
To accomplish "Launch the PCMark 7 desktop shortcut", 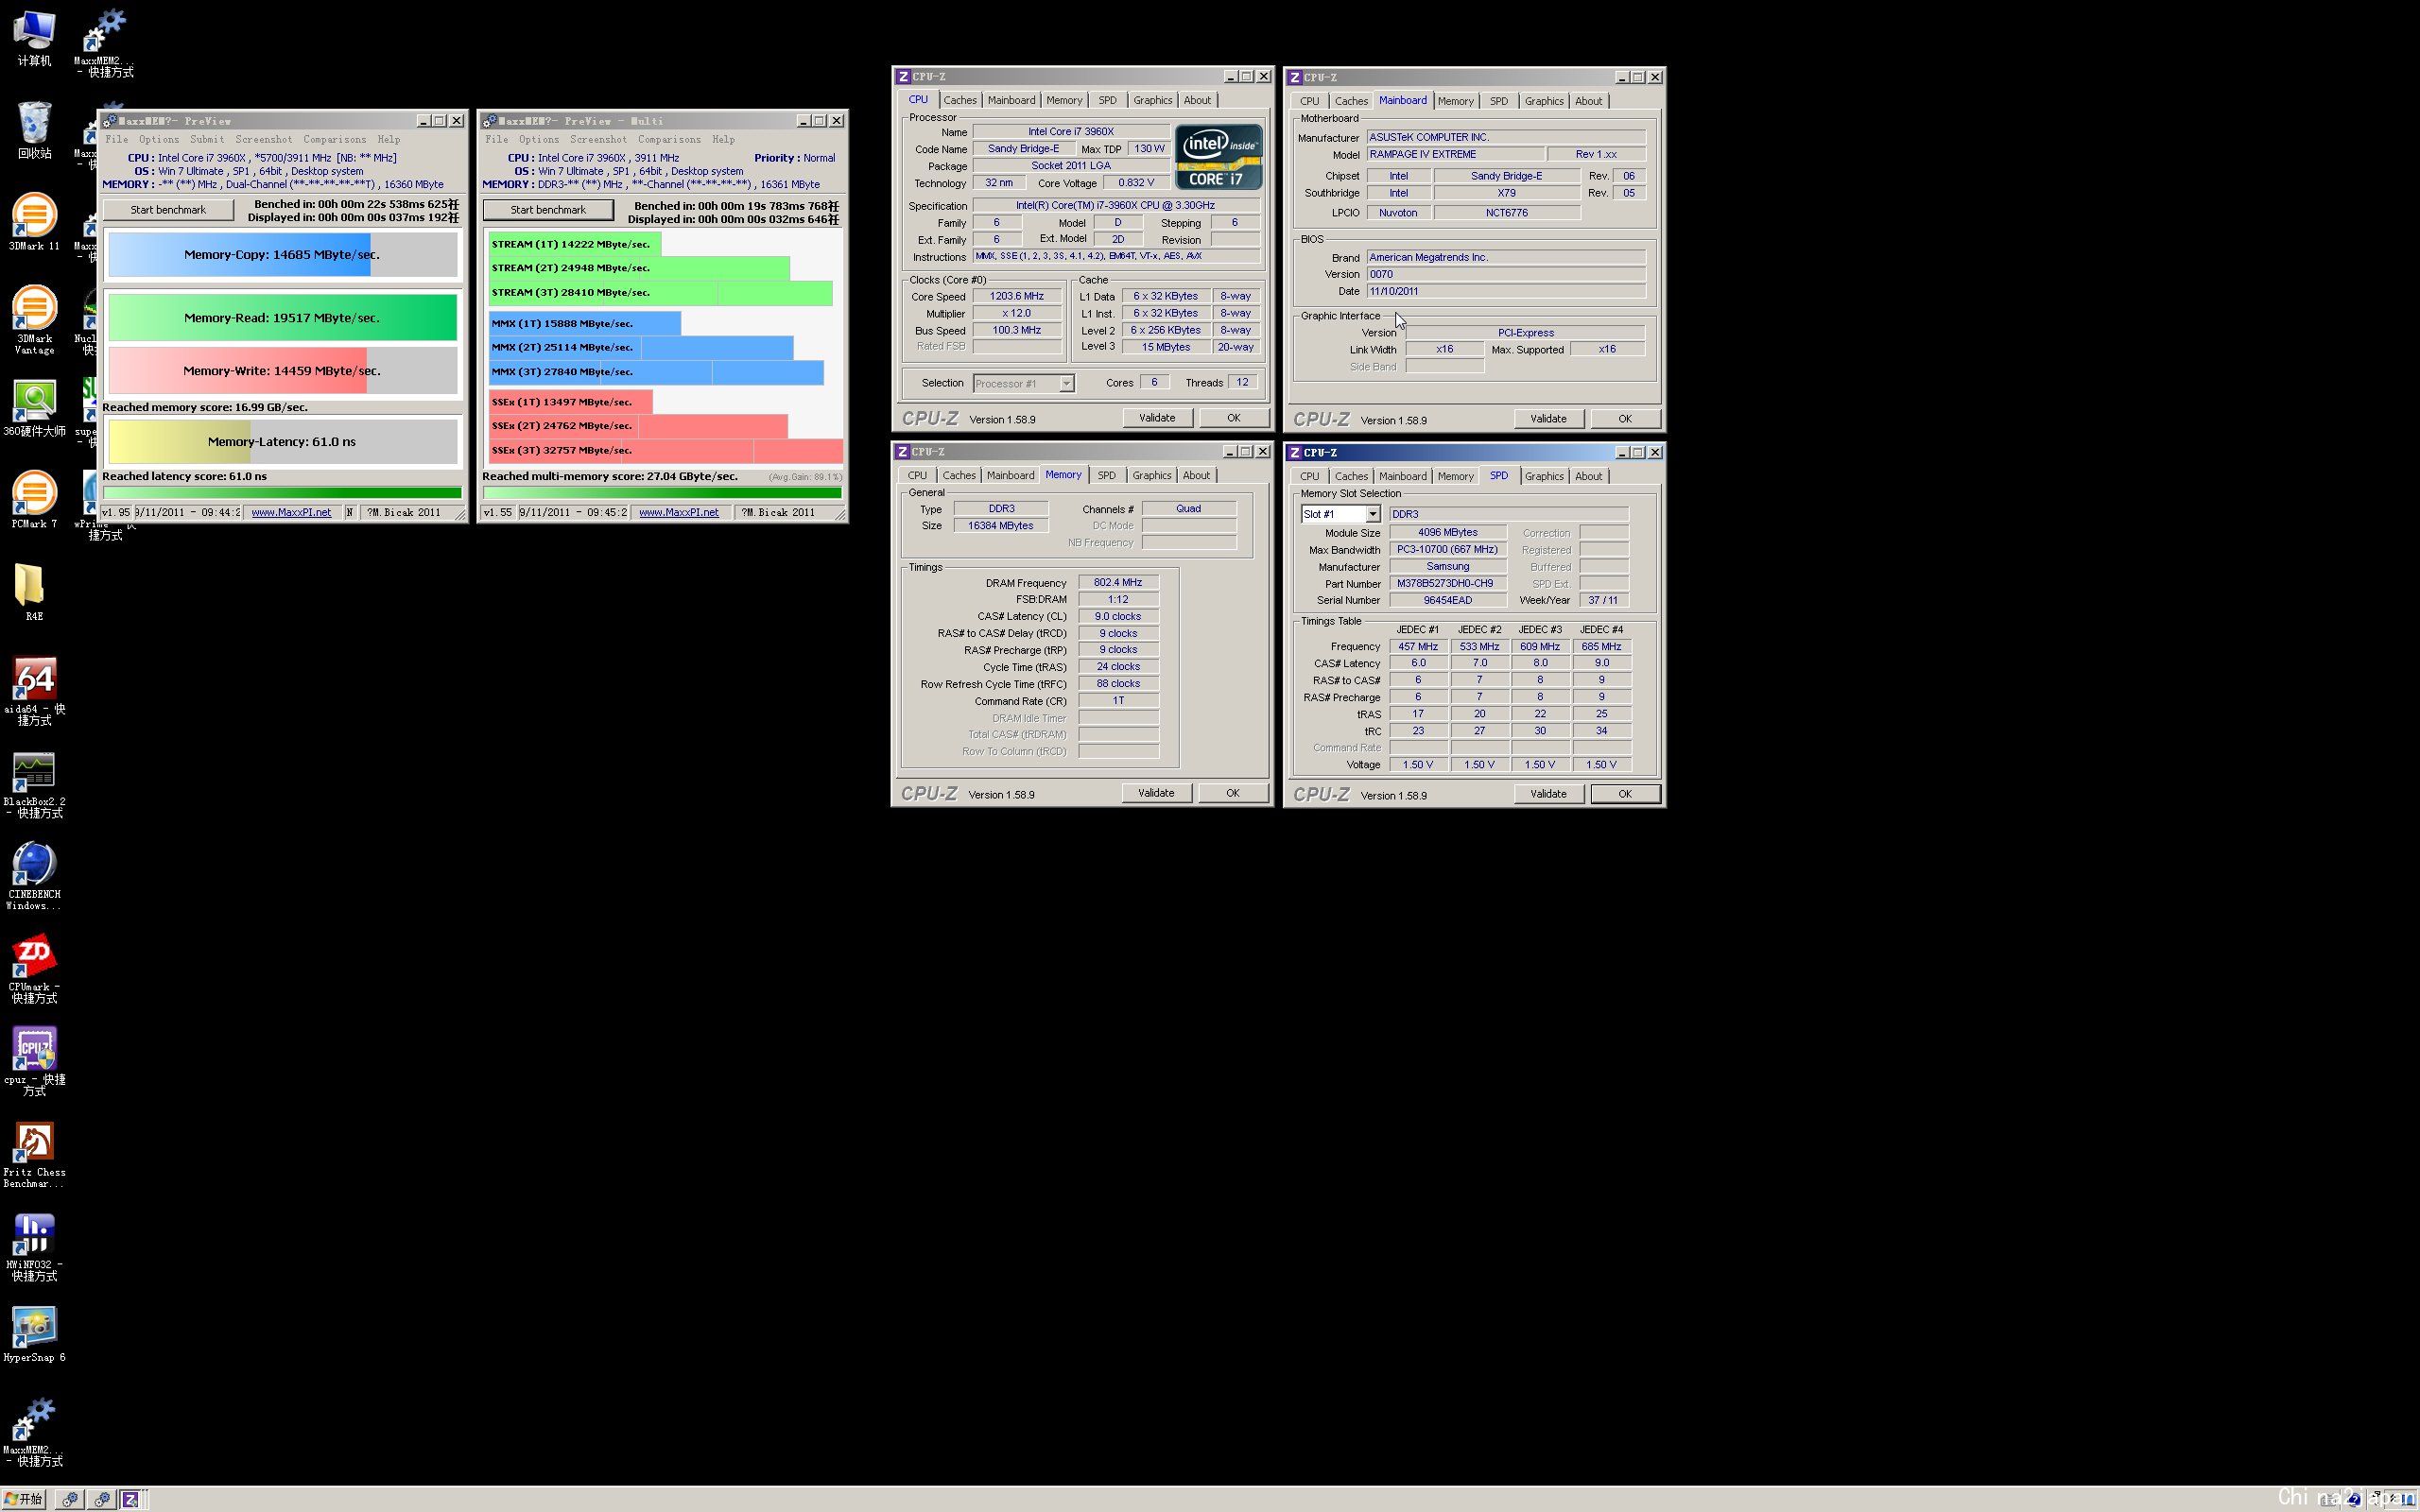I will pos(34,500).
